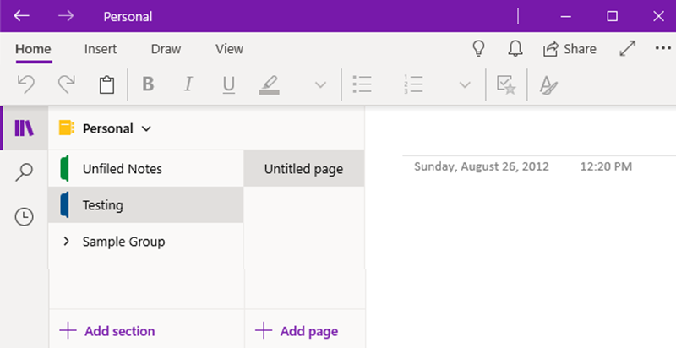676x348 pixels.
Task: Select the Untitled page entry
Action: (x=304, y=169)
